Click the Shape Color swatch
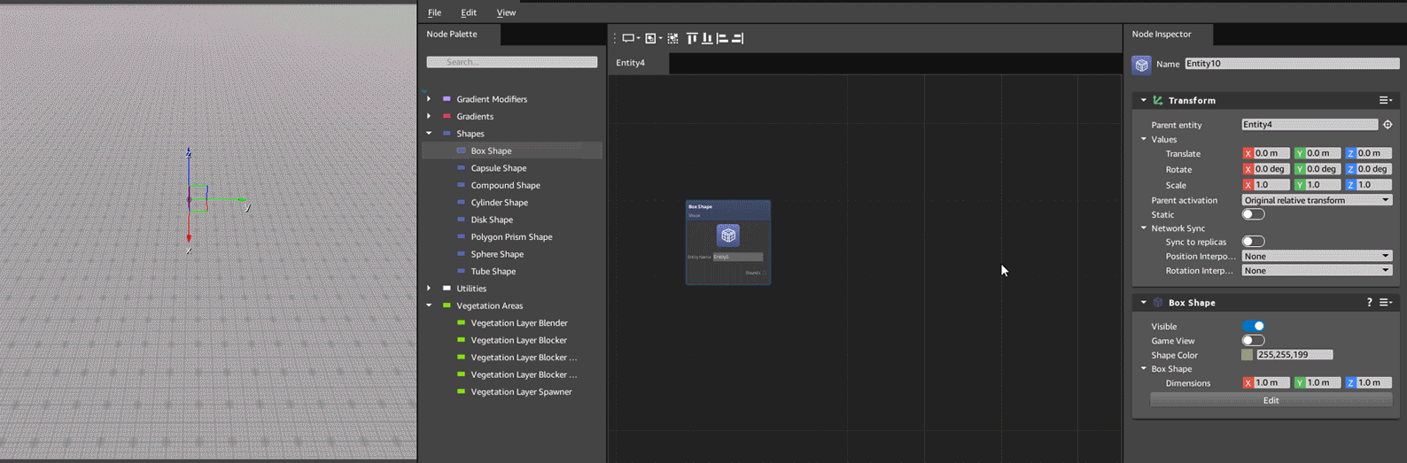 1248,355
